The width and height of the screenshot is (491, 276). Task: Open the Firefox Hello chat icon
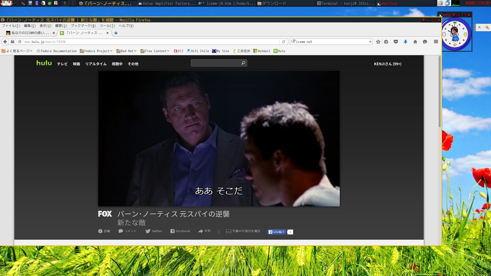(x=425, y=42)
